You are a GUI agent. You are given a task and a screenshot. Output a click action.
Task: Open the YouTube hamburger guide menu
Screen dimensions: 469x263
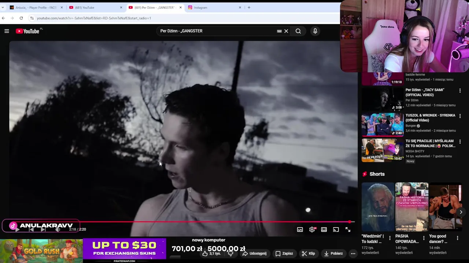coord(7,31)
